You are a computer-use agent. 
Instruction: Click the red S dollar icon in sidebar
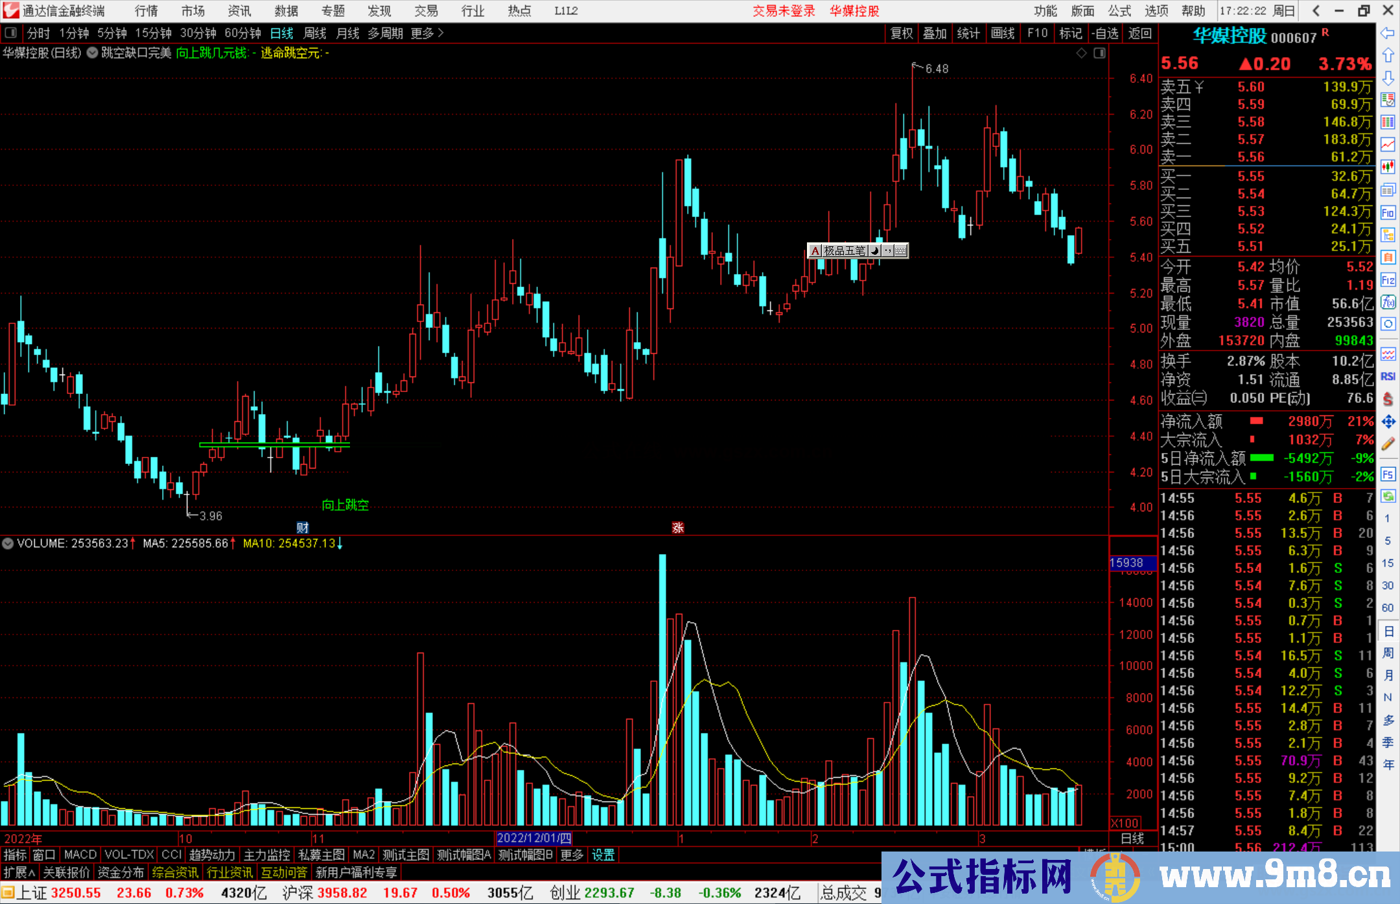tap(1388, 399)
